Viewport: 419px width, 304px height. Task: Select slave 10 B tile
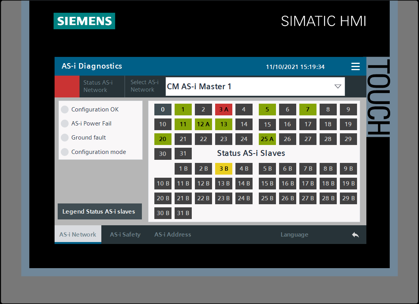click(163, 184)
